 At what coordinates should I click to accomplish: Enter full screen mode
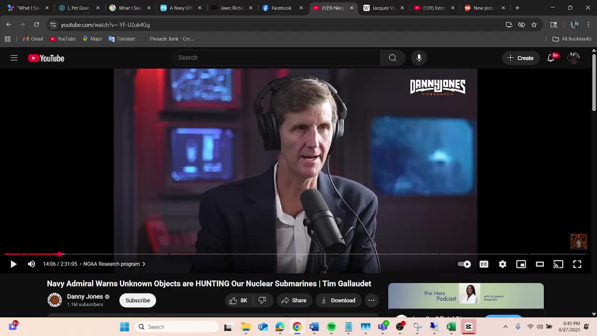tap(577, 264)
